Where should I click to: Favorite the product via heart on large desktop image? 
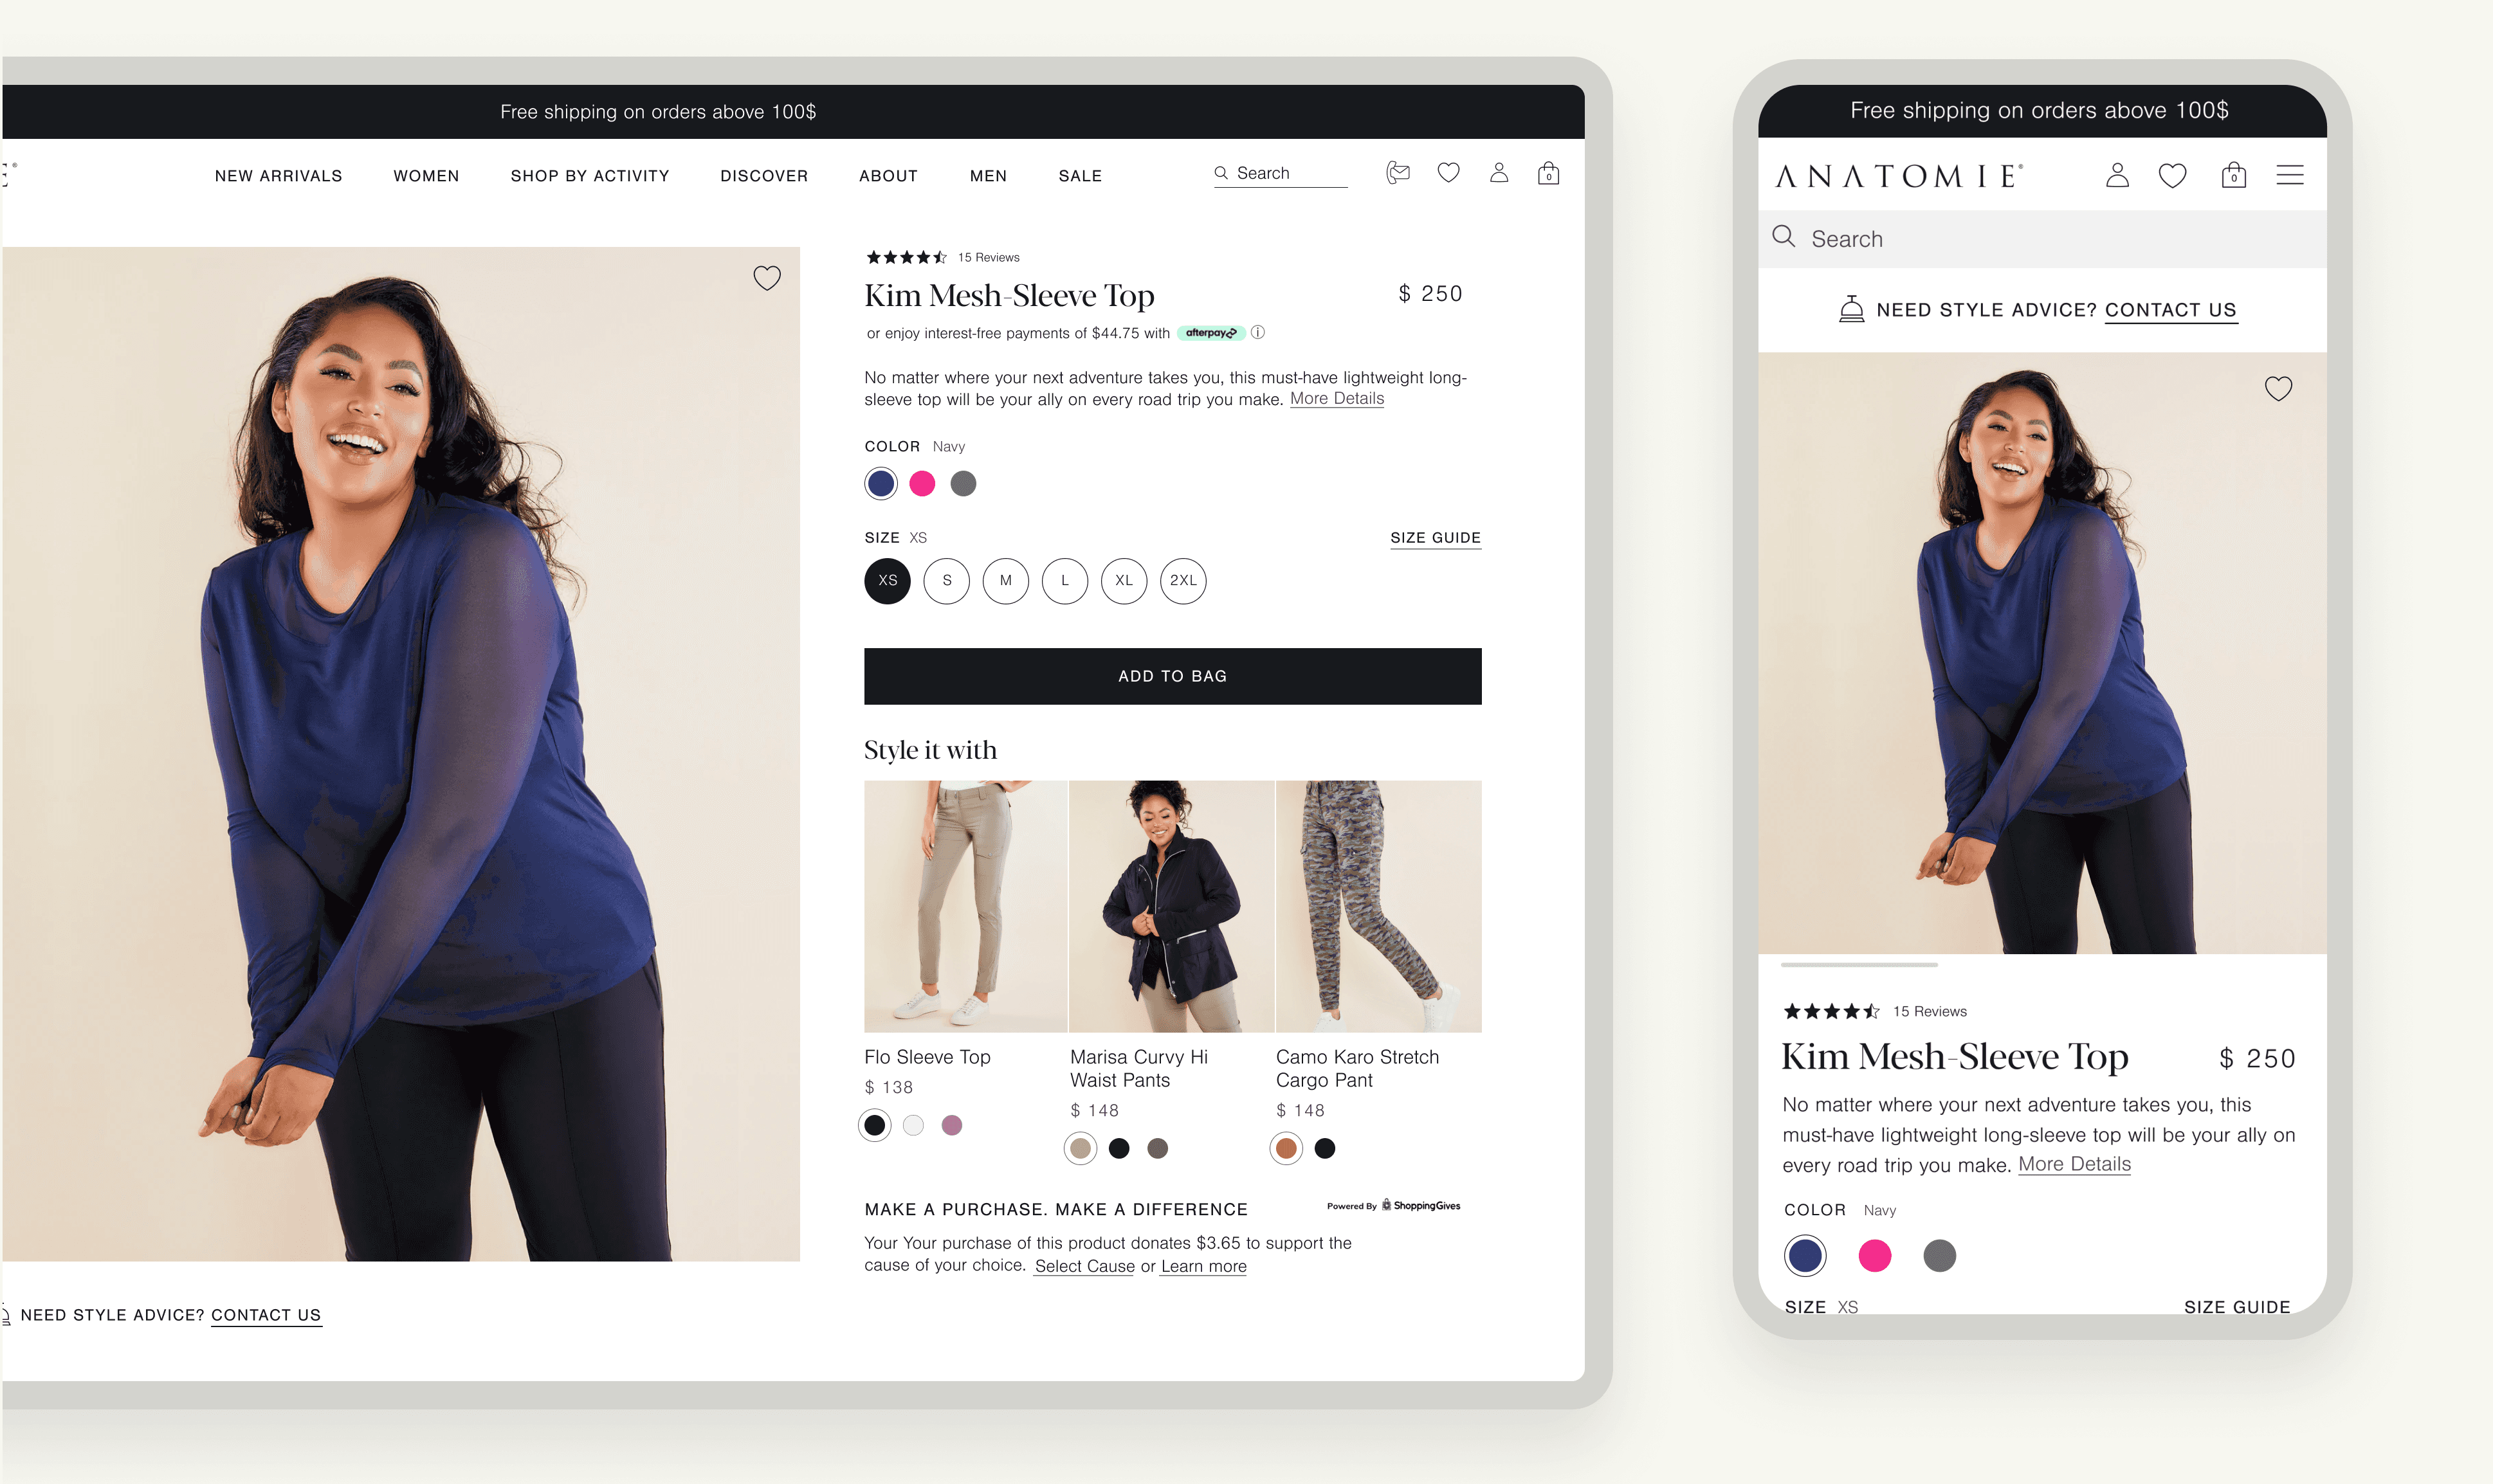coord(767,278)
